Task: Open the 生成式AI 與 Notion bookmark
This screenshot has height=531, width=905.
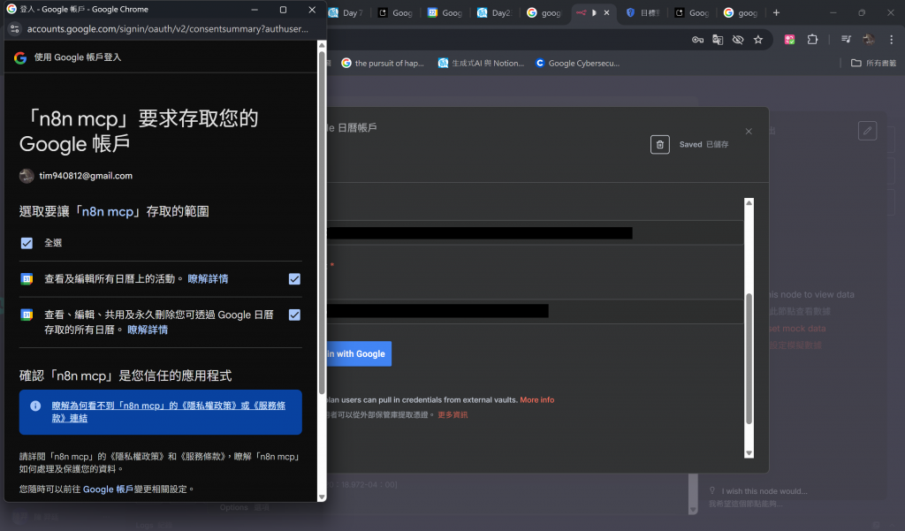Action: point(482,64)
